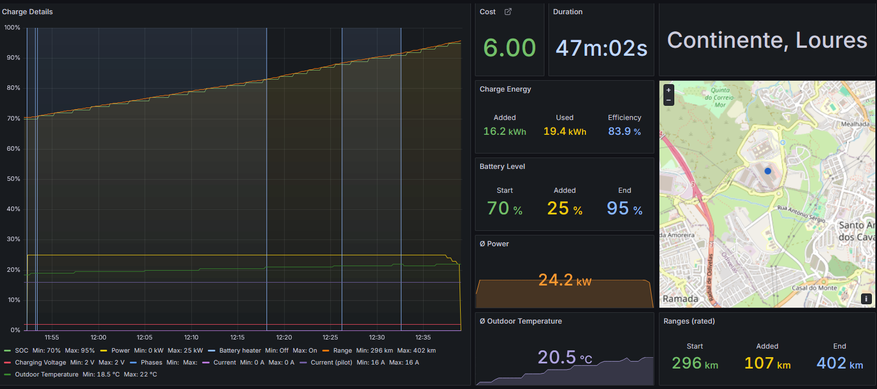This screenshot has width=877, height=389.
Task: Open the Charge Details panel title menu
Action: [x=27, y=11]
